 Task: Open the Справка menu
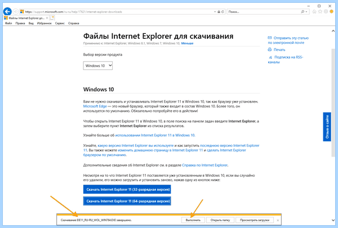74,23
